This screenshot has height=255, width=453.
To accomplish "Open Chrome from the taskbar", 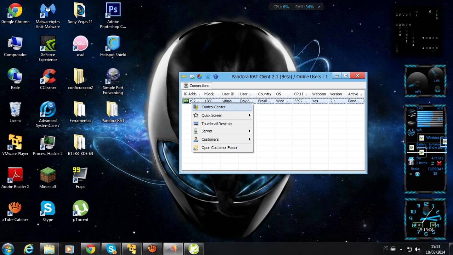I will 90,249.
